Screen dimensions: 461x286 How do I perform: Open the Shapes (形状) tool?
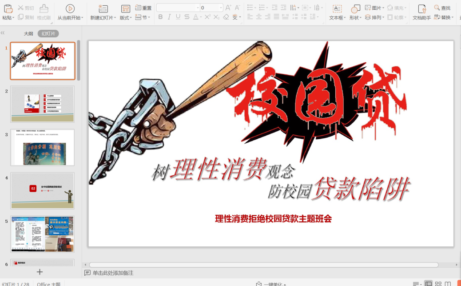coord(355,9)
